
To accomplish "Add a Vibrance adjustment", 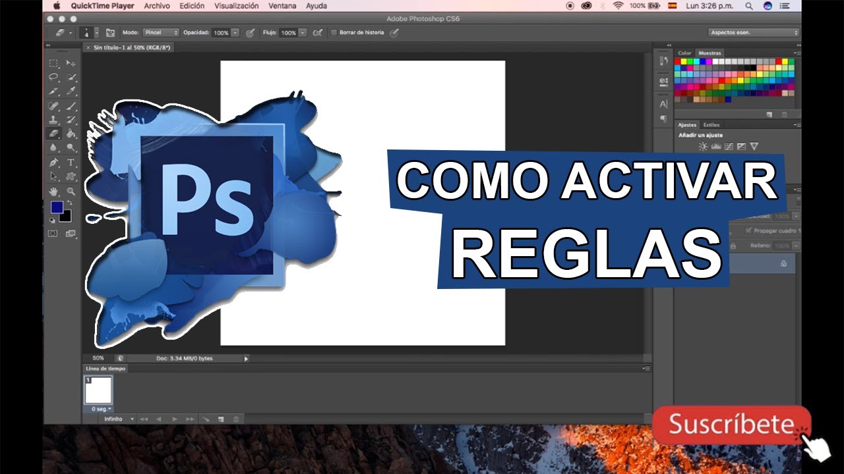I will 754,146.
